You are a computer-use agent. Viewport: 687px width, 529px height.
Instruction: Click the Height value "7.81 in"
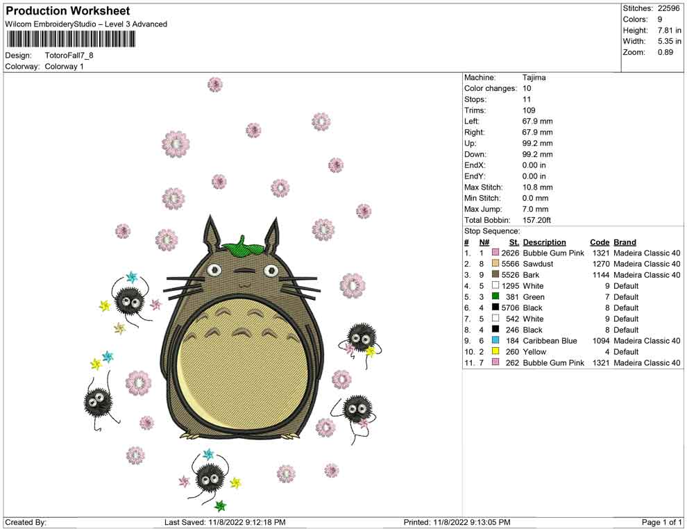pyautogui.click(x=670, y=31)
